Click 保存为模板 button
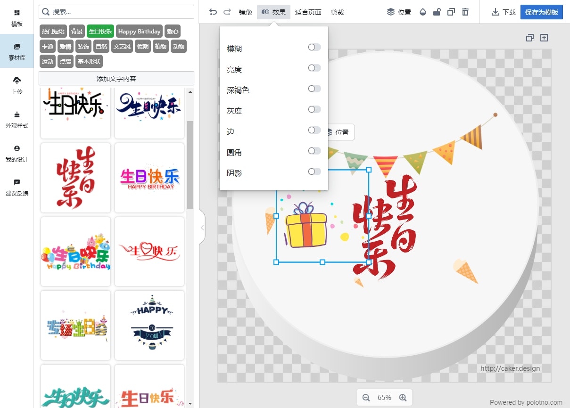Image resolution: width=570 pixels, height=408 pixels. point(542,12)
